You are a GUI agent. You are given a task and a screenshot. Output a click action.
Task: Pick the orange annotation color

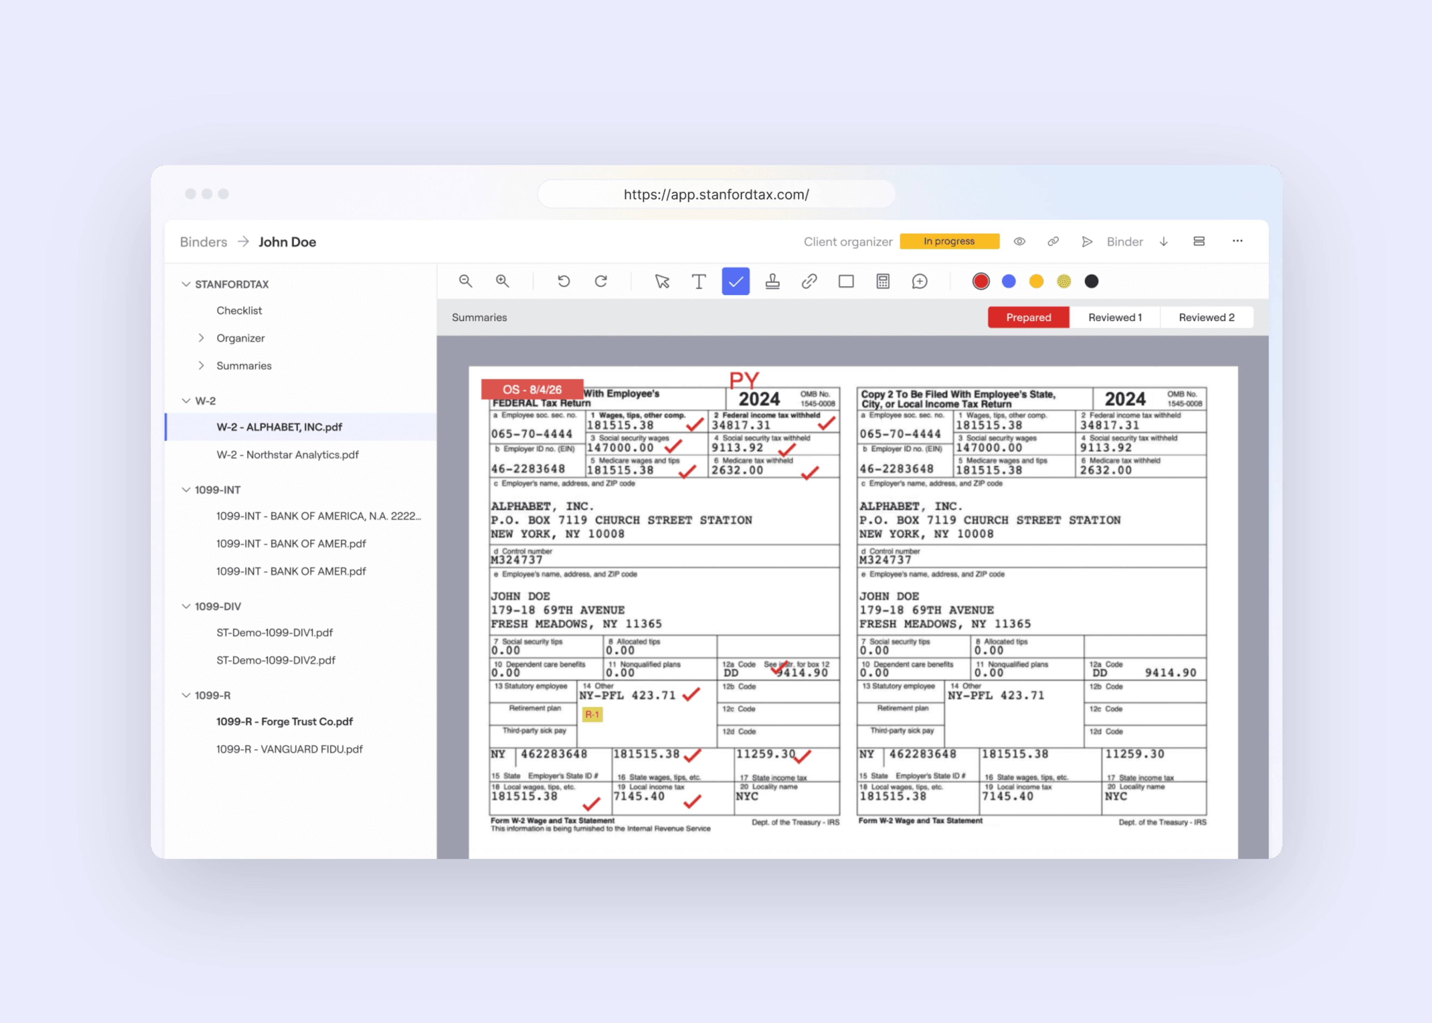[1036, 281]
